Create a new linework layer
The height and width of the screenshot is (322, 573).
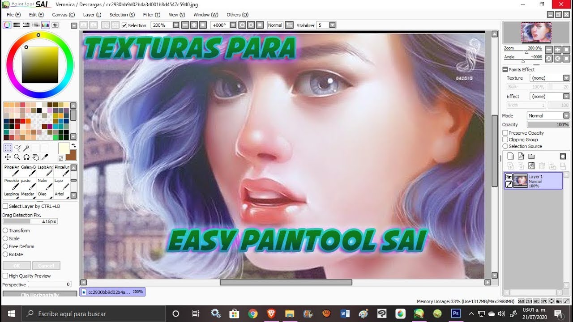point(521,156)
